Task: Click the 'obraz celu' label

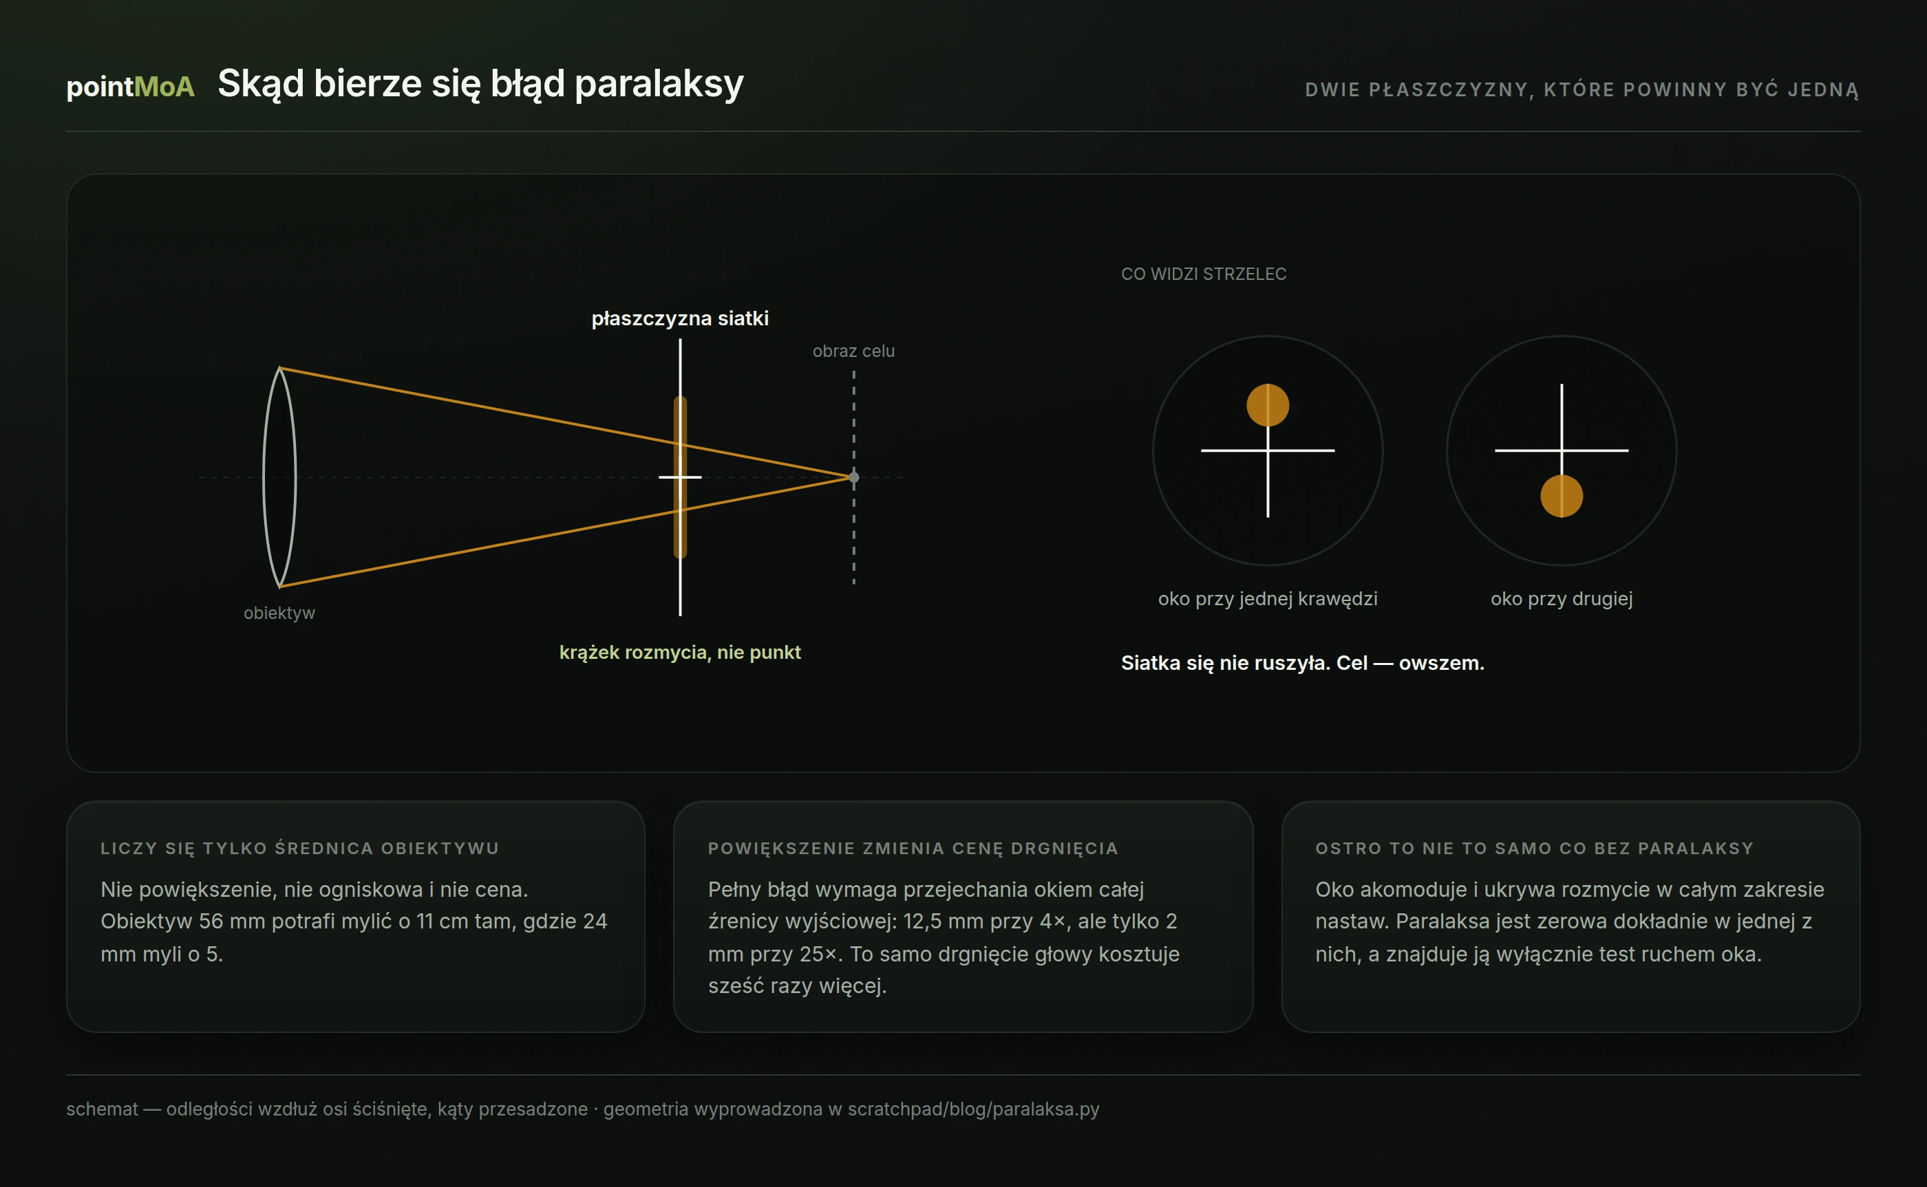Action: pos(854,351)
